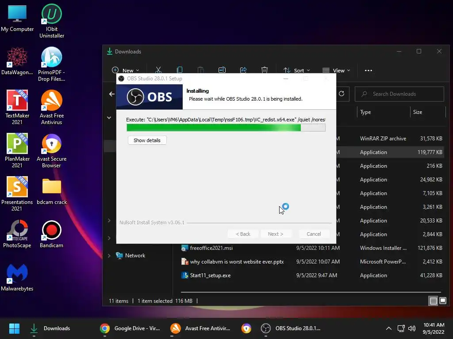The image size is (453, 339).
Task: Click Windows Installer type cell
Action: pyautogui.click(x=383, y=248)
